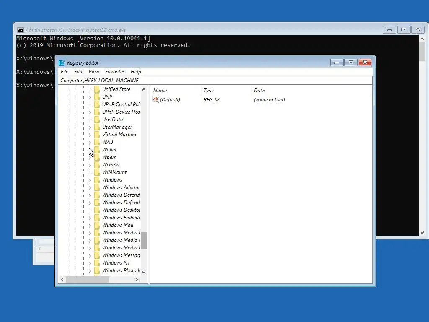Screen dimensions: 429x322
Task: Click the WcmSvc folder icon
Action: click(x=97, y=164)
